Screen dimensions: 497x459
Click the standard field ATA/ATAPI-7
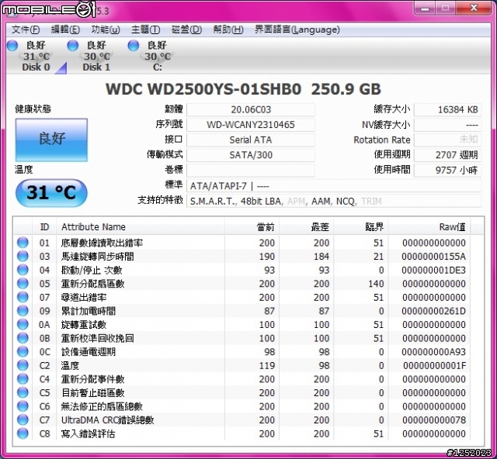tap(334, 186)
